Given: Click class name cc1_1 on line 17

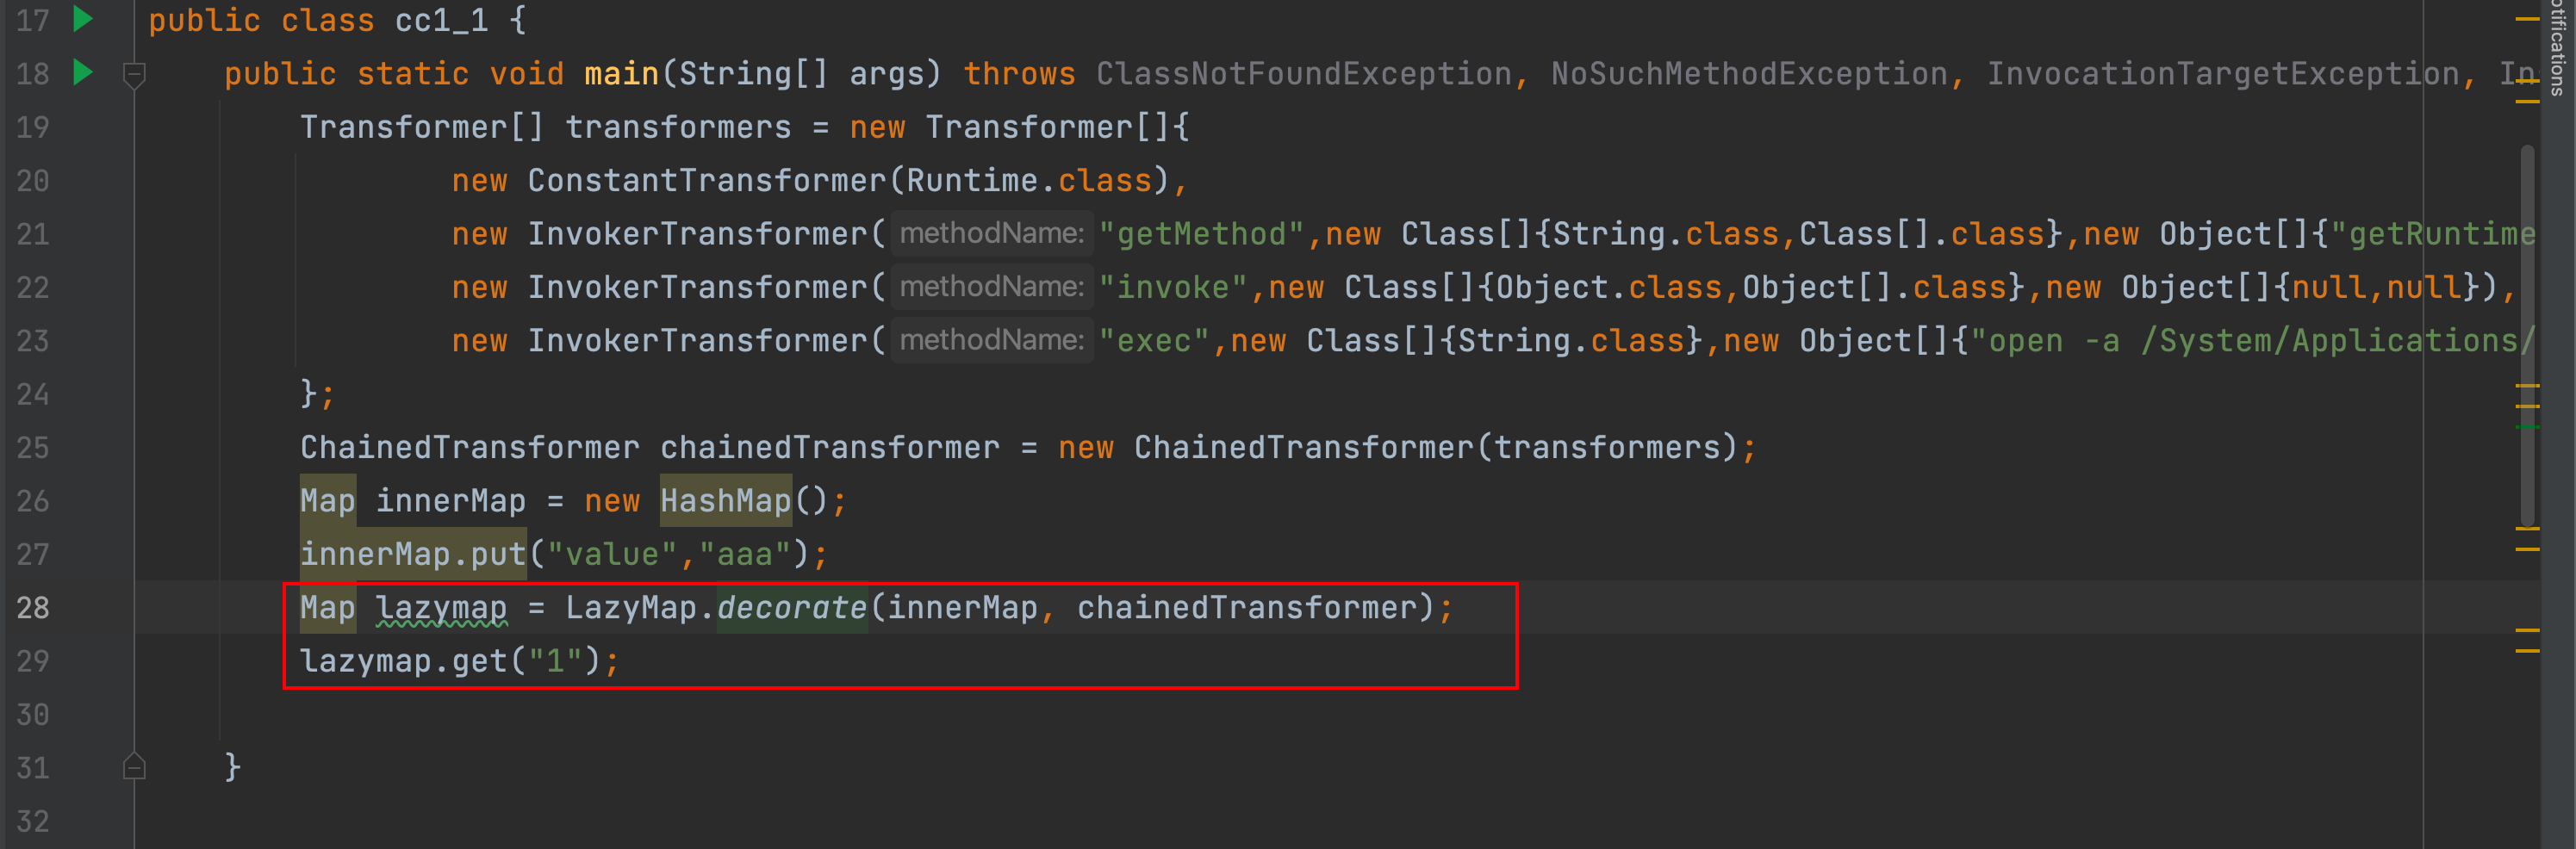Looking at the screenshot, I should [441, 20].
